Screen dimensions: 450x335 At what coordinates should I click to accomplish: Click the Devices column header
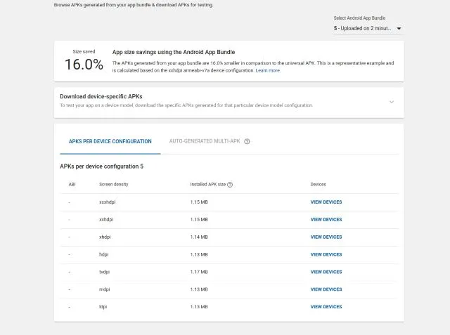(319, 185)
